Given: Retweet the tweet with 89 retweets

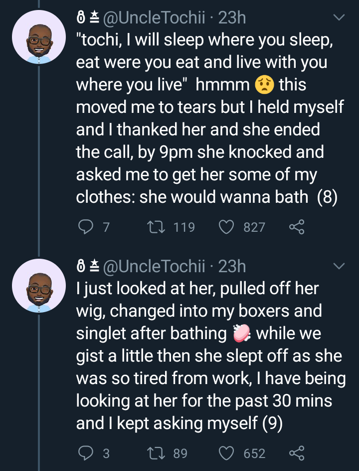Looking at the screenshot, I should coord(156,454).
